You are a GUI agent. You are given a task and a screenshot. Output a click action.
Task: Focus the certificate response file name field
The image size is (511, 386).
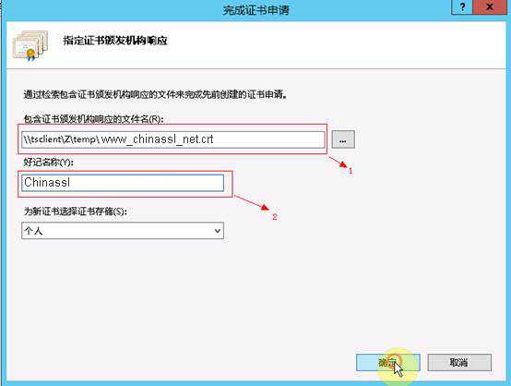[173, 139]
